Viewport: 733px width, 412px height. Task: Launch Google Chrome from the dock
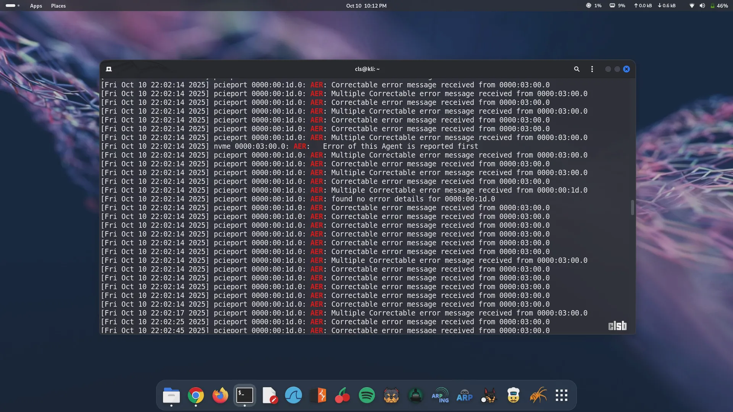[196, 396]
